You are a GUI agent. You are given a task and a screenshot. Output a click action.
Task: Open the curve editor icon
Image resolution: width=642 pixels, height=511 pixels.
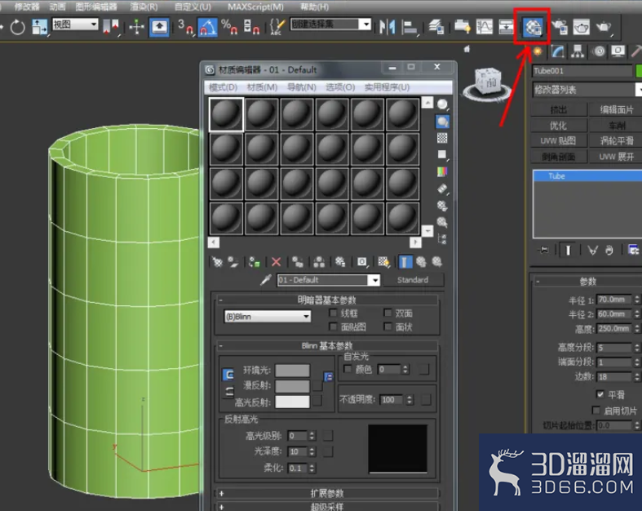[x=485, y=27]
